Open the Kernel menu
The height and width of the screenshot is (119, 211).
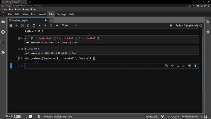tap(42, 14)
